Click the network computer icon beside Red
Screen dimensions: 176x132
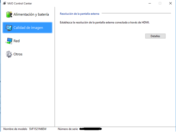click(x=9, y=41)
